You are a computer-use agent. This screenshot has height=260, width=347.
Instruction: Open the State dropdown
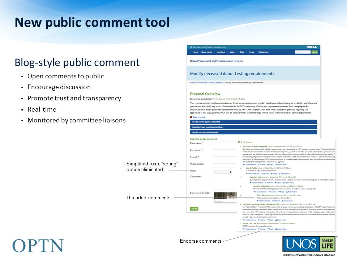(222, 172)
